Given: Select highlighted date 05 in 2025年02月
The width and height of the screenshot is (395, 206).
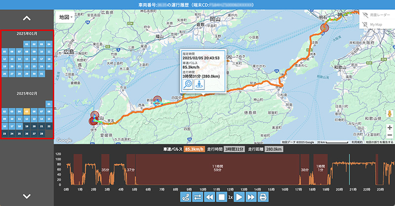Looking at the screenshot, I should click(27, 112).
